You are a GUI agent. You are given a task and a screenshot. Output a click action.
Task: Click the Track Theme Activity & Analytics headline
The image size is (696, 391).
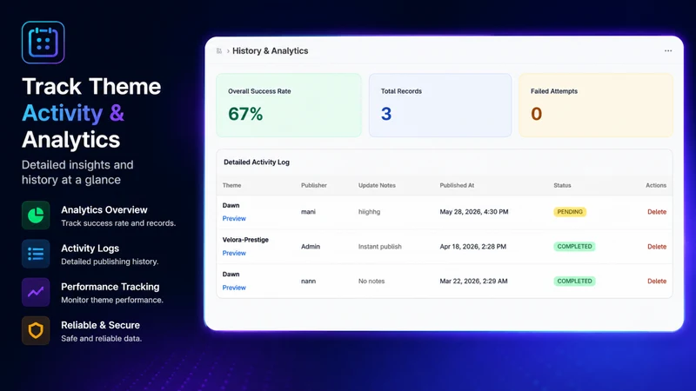tap(91, 113)
